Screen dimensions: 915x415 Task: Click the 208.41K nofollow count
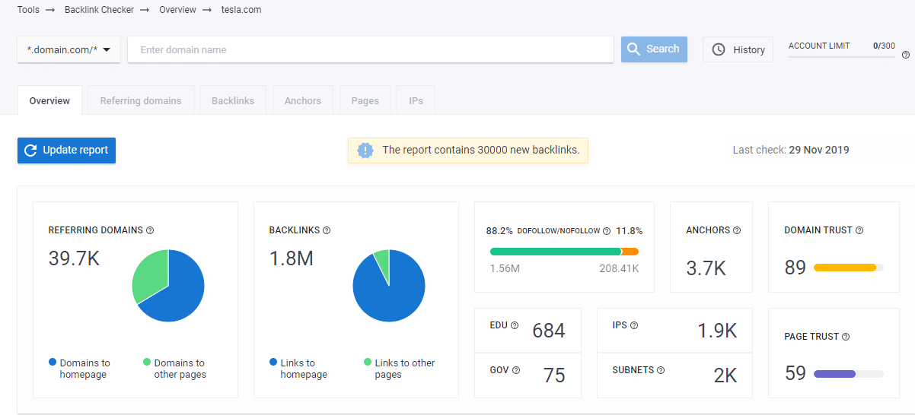[619, 268]
